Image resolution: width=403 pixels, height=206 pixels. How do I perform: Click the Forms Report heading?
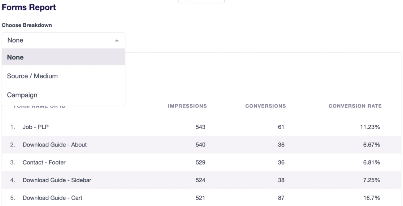29,7
